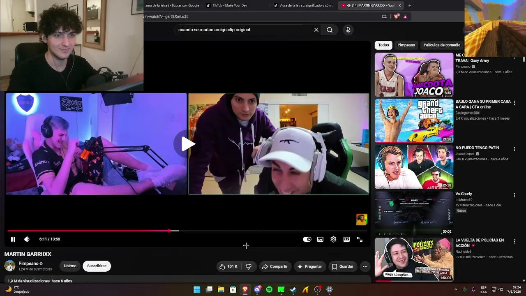Select the "Películas de comedia" filter chip

click(x=442, y=45)
